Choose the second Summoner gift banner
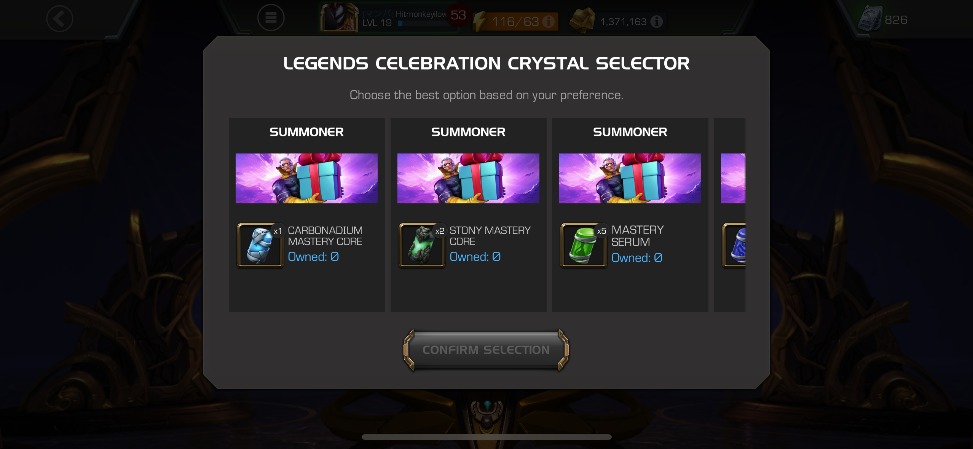 (x=468, y=178)
